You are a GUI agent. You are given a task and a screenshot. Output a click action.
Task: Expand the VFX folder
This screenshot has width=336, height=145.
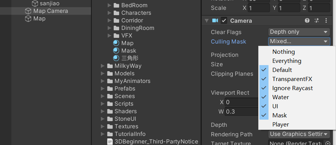point(109,36)
